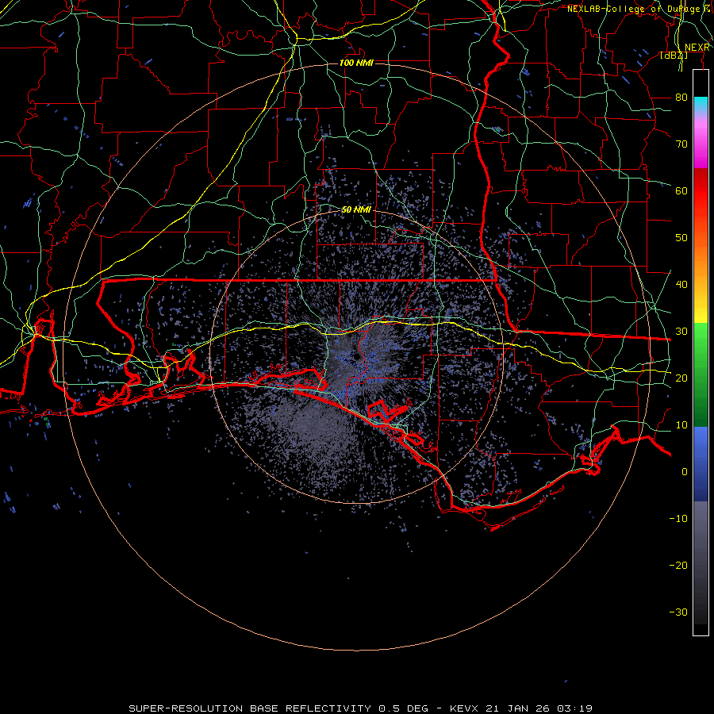714x714 pixels.
Task: Click the 50 NMI range ring label
Action: [x=356, y=210]
